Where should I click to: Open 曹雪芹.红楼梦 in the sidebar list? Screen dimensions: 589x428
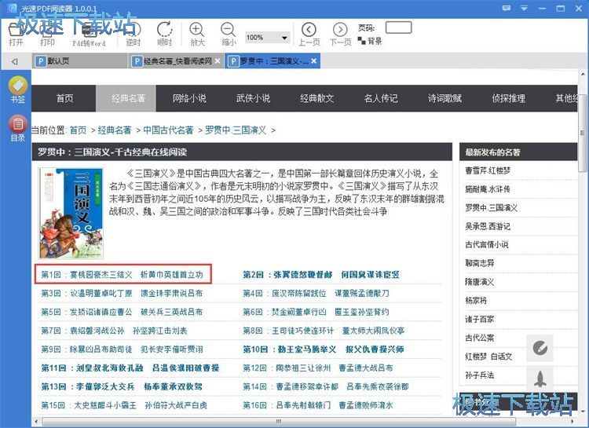pos(488,170)
